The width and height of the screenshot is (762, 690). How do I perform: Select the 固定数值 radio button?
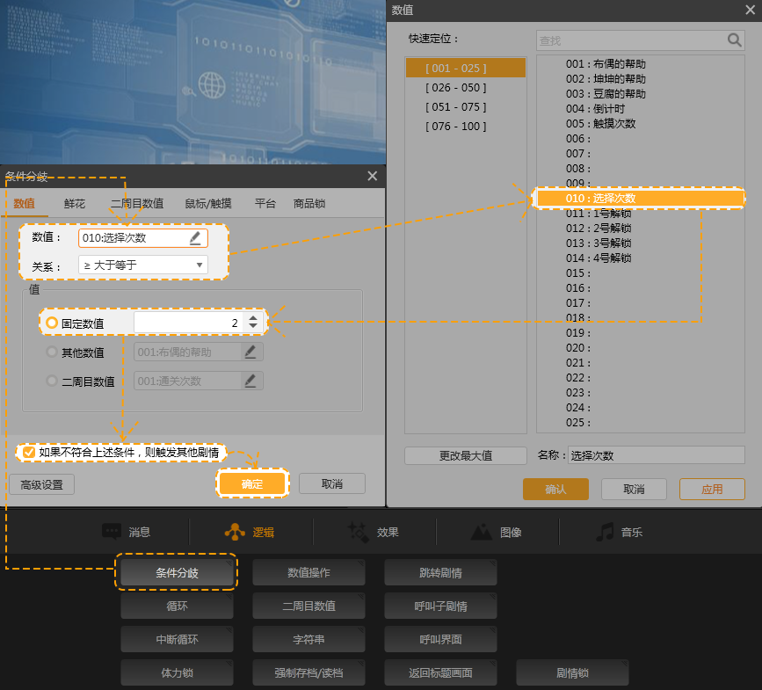point(52,323)
